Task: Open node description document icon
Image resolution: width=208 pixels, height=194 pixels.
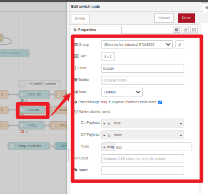Action: [x=185, y=29]
